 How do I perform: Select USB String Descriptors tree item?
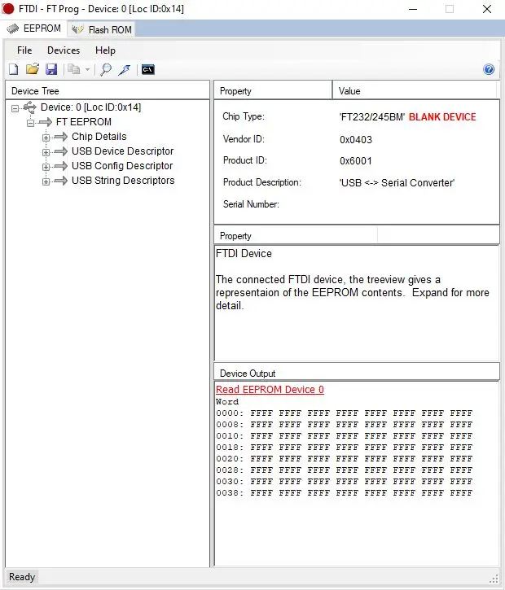pos(123,181)
